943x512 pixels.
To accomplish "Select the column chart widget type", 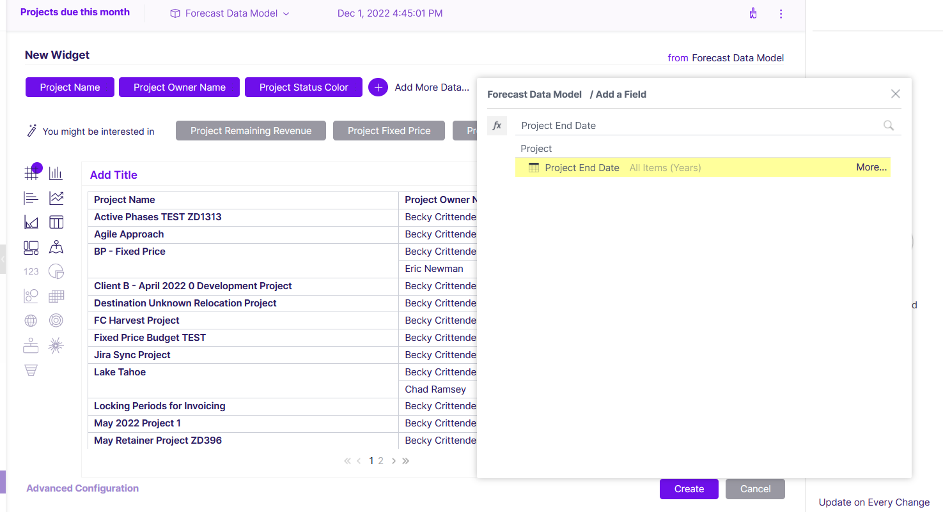I will point(56,173).
